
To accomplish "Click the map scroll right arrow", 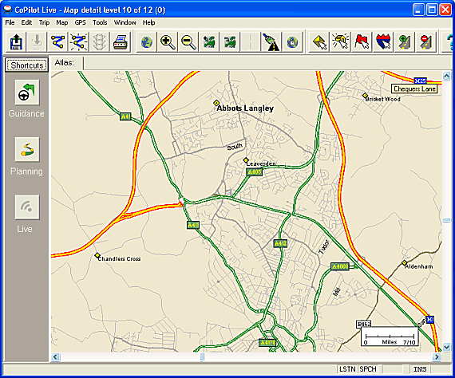I will pyautogui.click(x=437, y=356).
